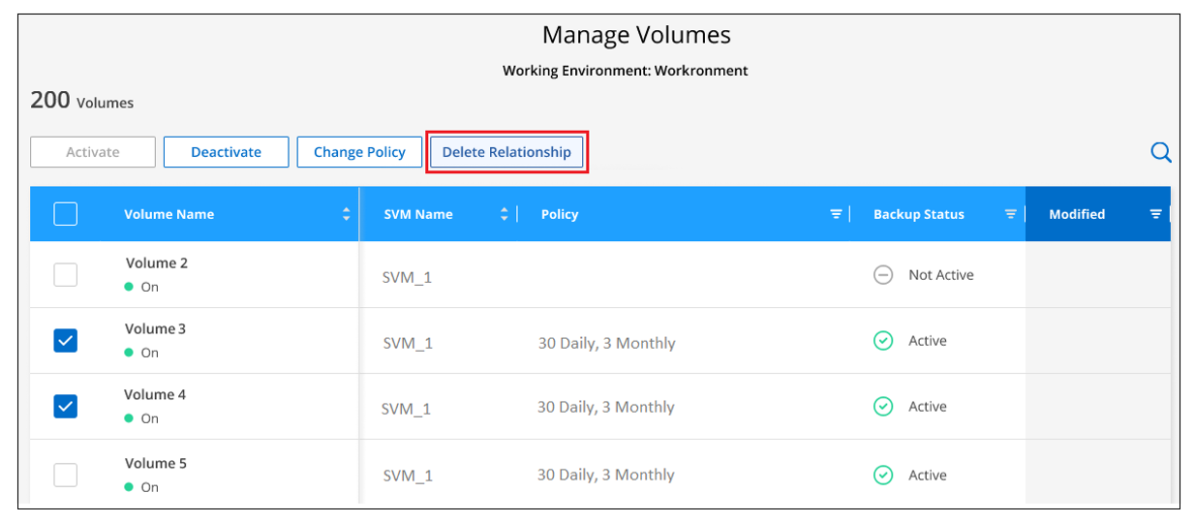Click the Modified column filter icon
1195x523 pixels.
pyautogui.click(x=1155, y=214)
